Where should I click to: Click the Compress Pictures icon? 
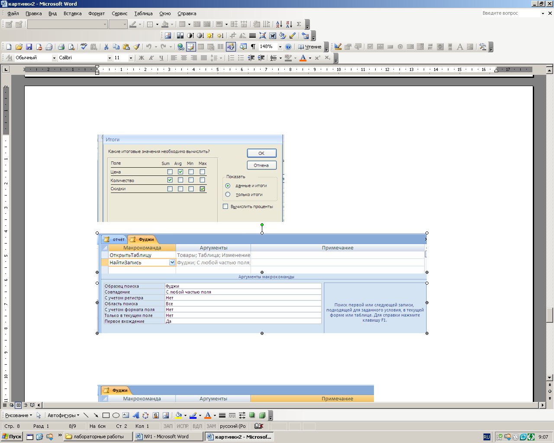(263, 35)
